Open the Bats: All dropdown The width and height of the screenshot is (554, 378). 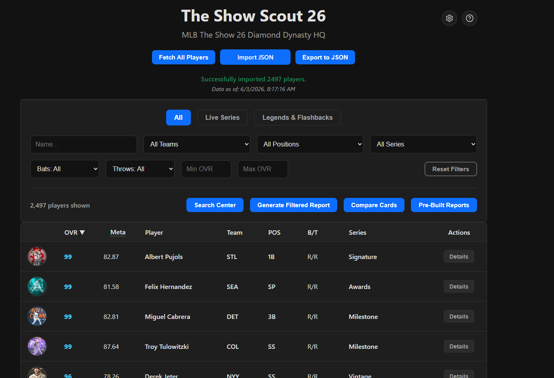(x=65, y=169)
